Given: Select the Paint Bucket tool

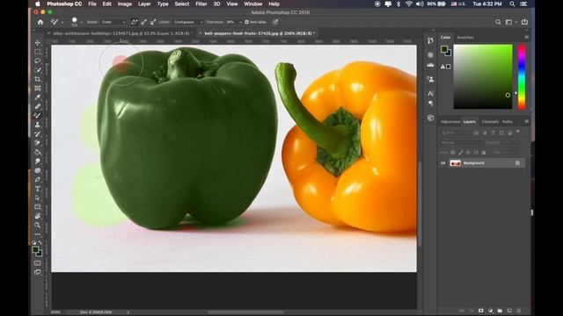Looking at the screenshot, I should point(37,152).
